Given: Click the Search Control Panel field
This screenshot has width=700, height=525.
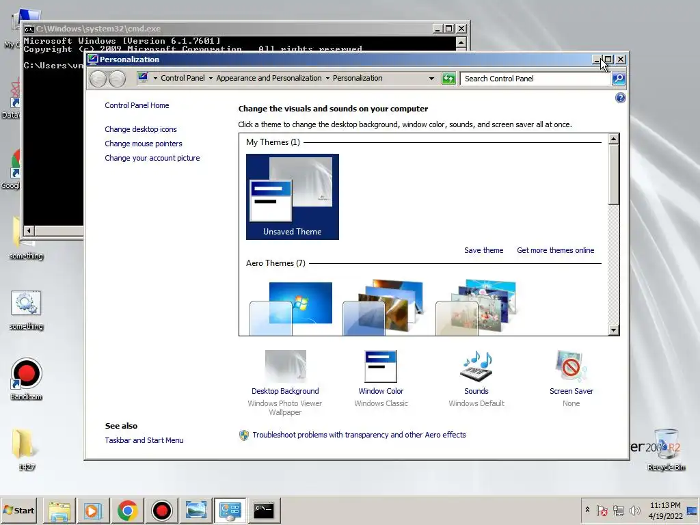Looking at the screenshot, I should pyautogui.click(x=535, y=79).
